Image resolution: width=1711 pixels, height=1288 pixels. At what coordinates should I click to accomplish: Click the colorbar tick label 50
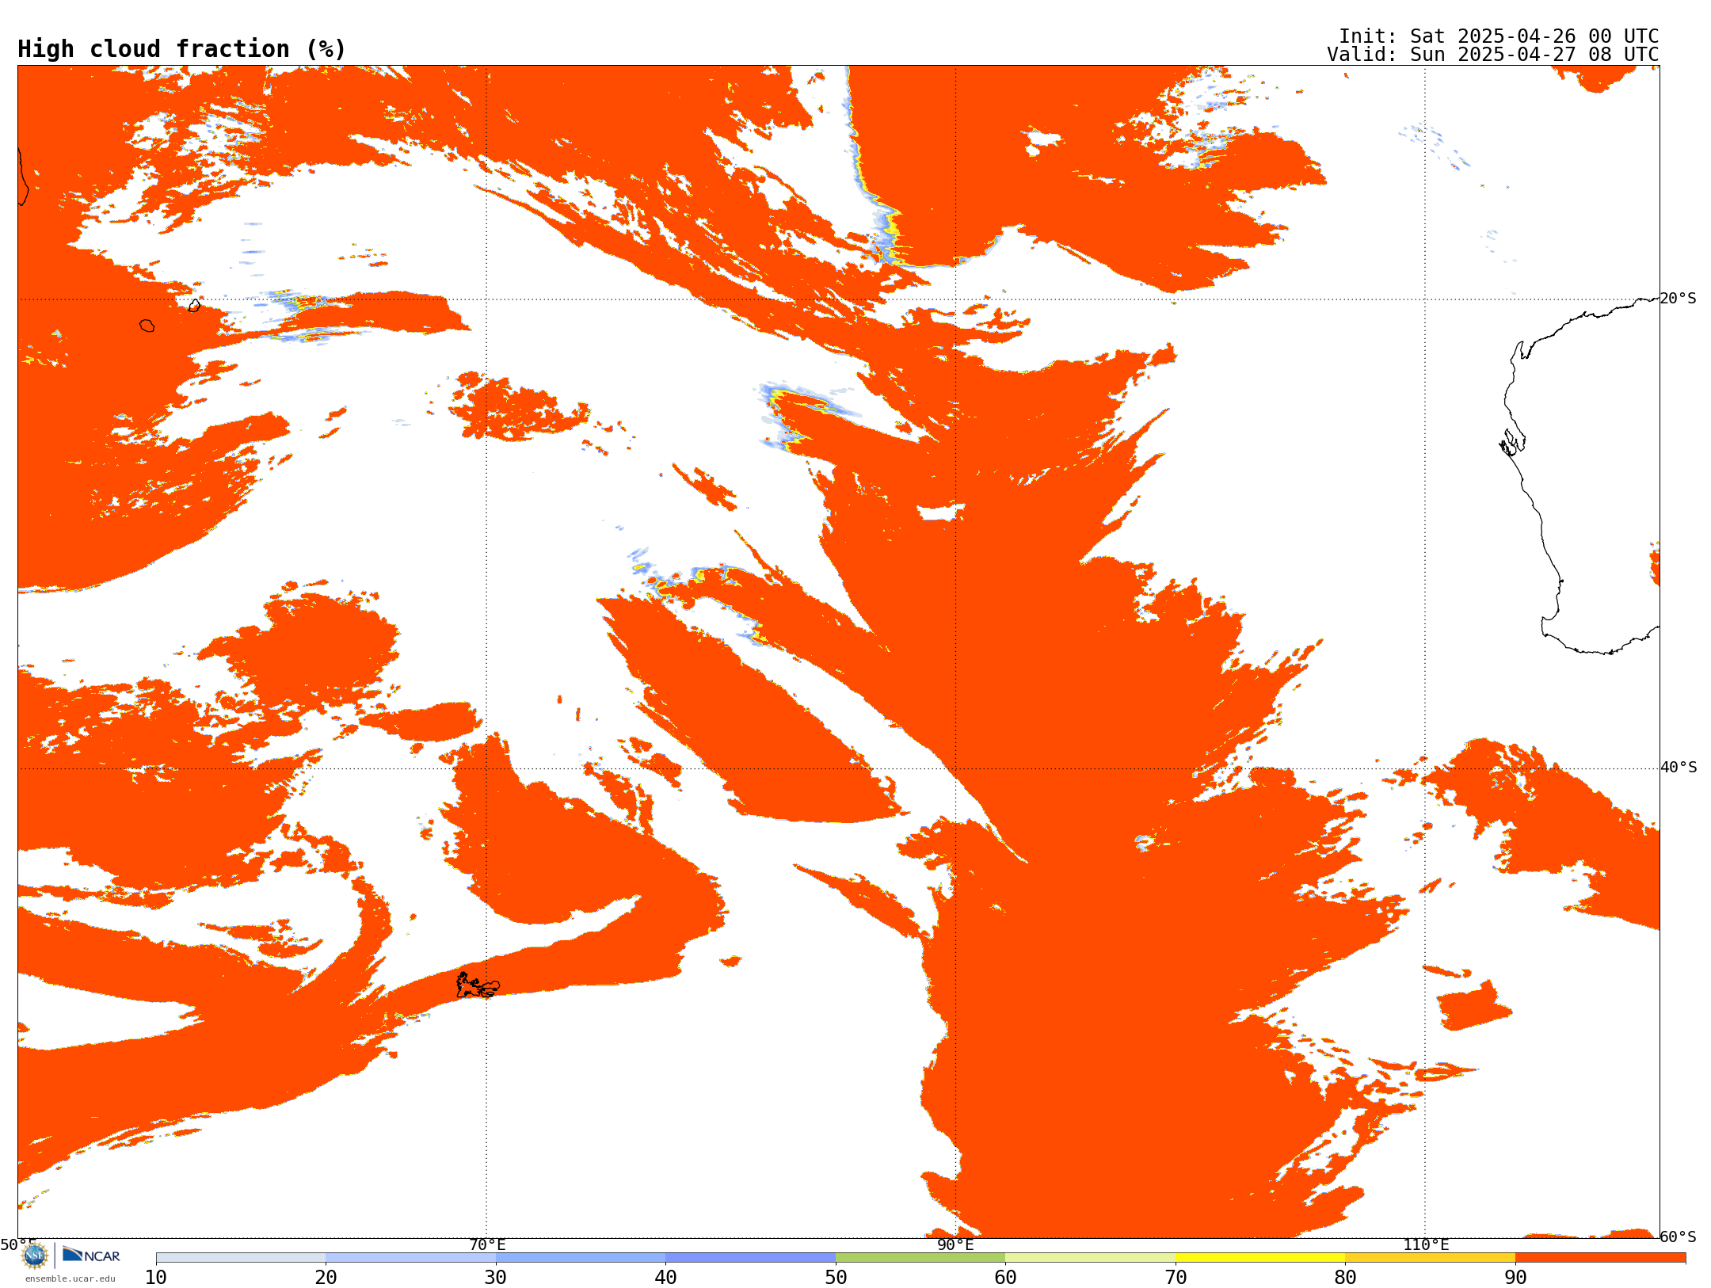836,1277
